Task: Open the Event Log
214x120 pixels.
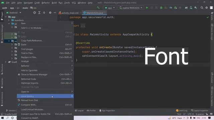Action: pos(182,110)
